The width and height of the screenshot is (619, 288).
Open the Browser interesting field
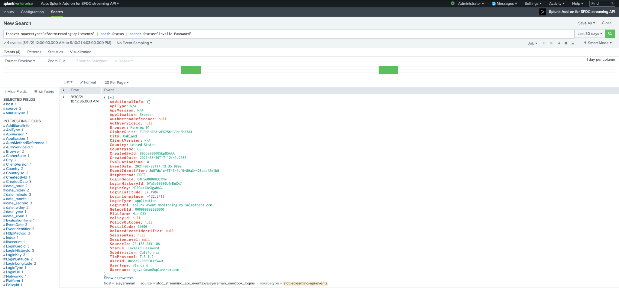click(x=13, y=151)
